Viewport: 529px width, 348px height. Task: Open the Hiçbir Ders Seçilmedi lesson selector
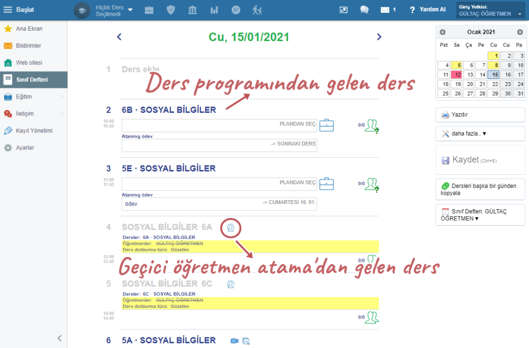click(x=114, y=11)
